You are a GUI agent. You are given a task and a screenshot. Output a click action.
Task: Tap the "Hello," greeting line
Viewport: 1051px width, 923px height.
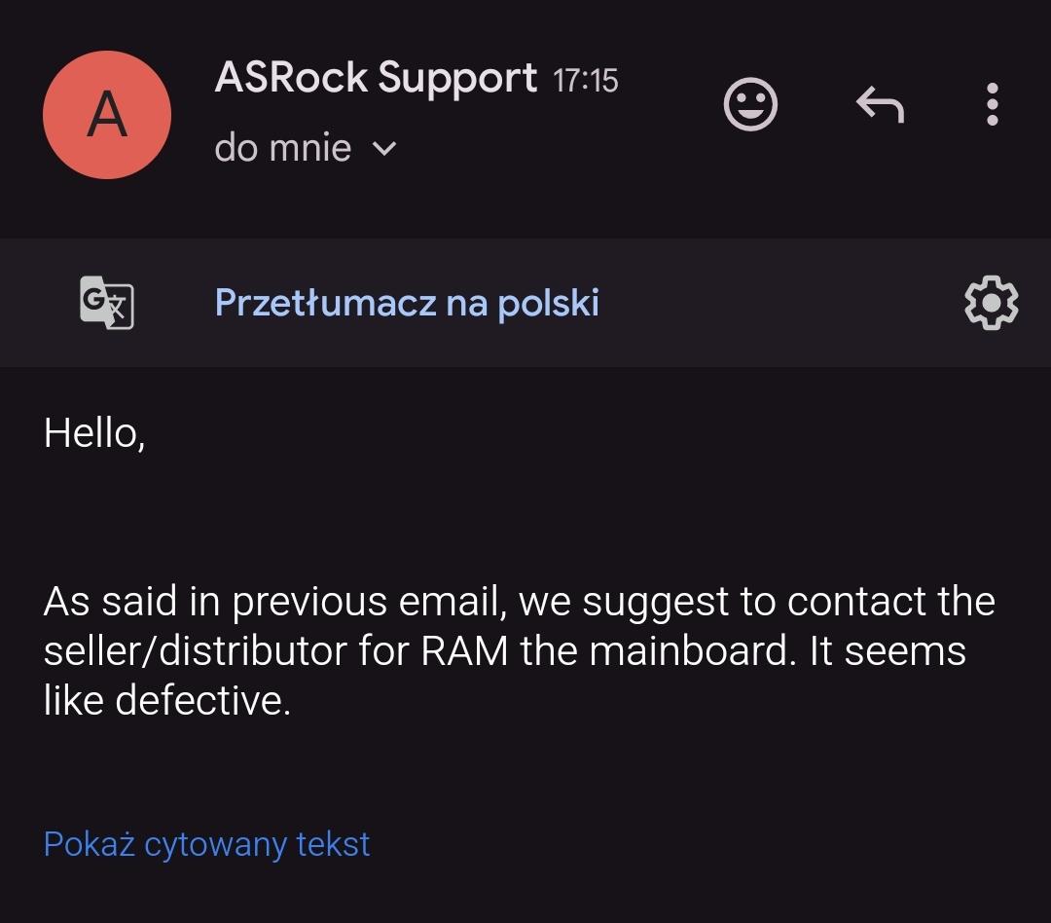click(x=94, y=433)
